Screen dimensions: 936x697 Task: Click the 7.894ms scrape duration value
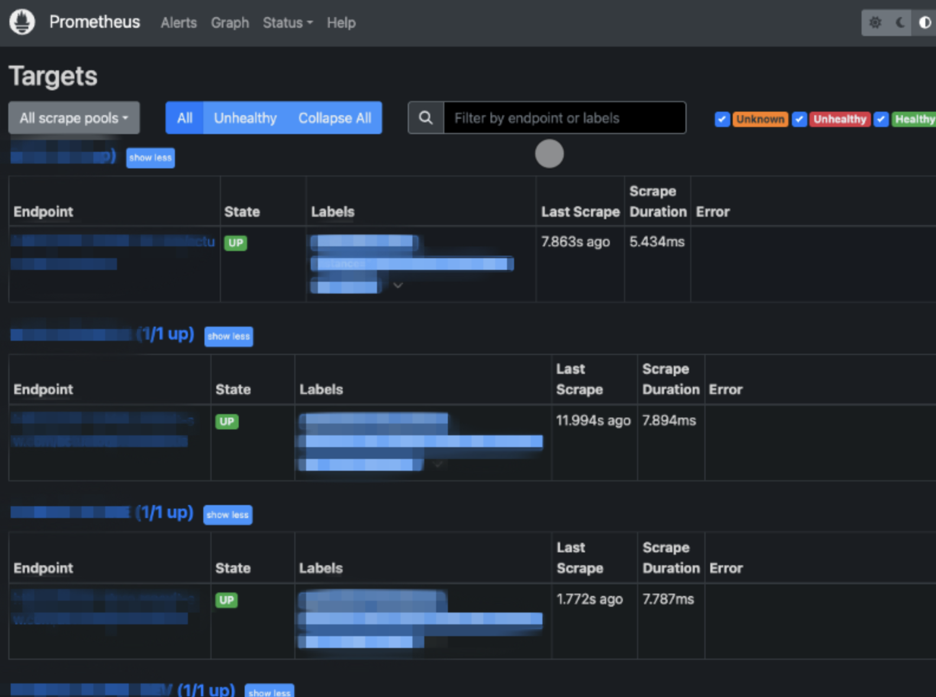[669, 421]
